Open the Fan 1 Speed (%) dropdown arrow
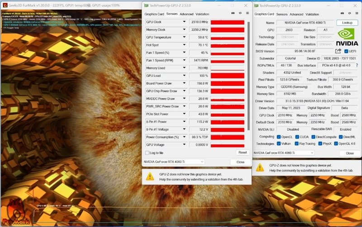This screenshot has height=227, width=362. (184, 52)
